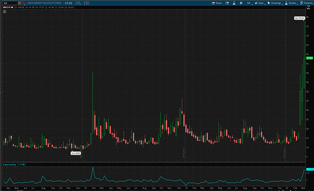This screenshot has height=191, width=314.
Task: Open the Drawings tools dropdown
Action: pyautogui.click(x=274, y=3)
